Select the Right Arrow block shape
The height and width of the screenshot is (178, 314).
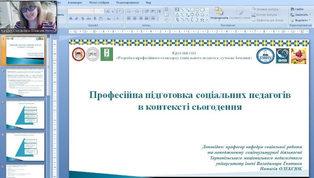tap(192, 15)
